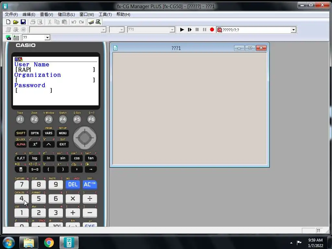This screenshot has height=249, width=332.
Task: Toggle the keyboard key log icon
Action: point(91,22)
